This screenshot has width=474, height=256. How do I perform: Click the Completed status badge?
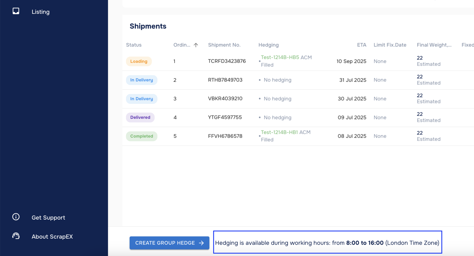[x=141, y=136]
